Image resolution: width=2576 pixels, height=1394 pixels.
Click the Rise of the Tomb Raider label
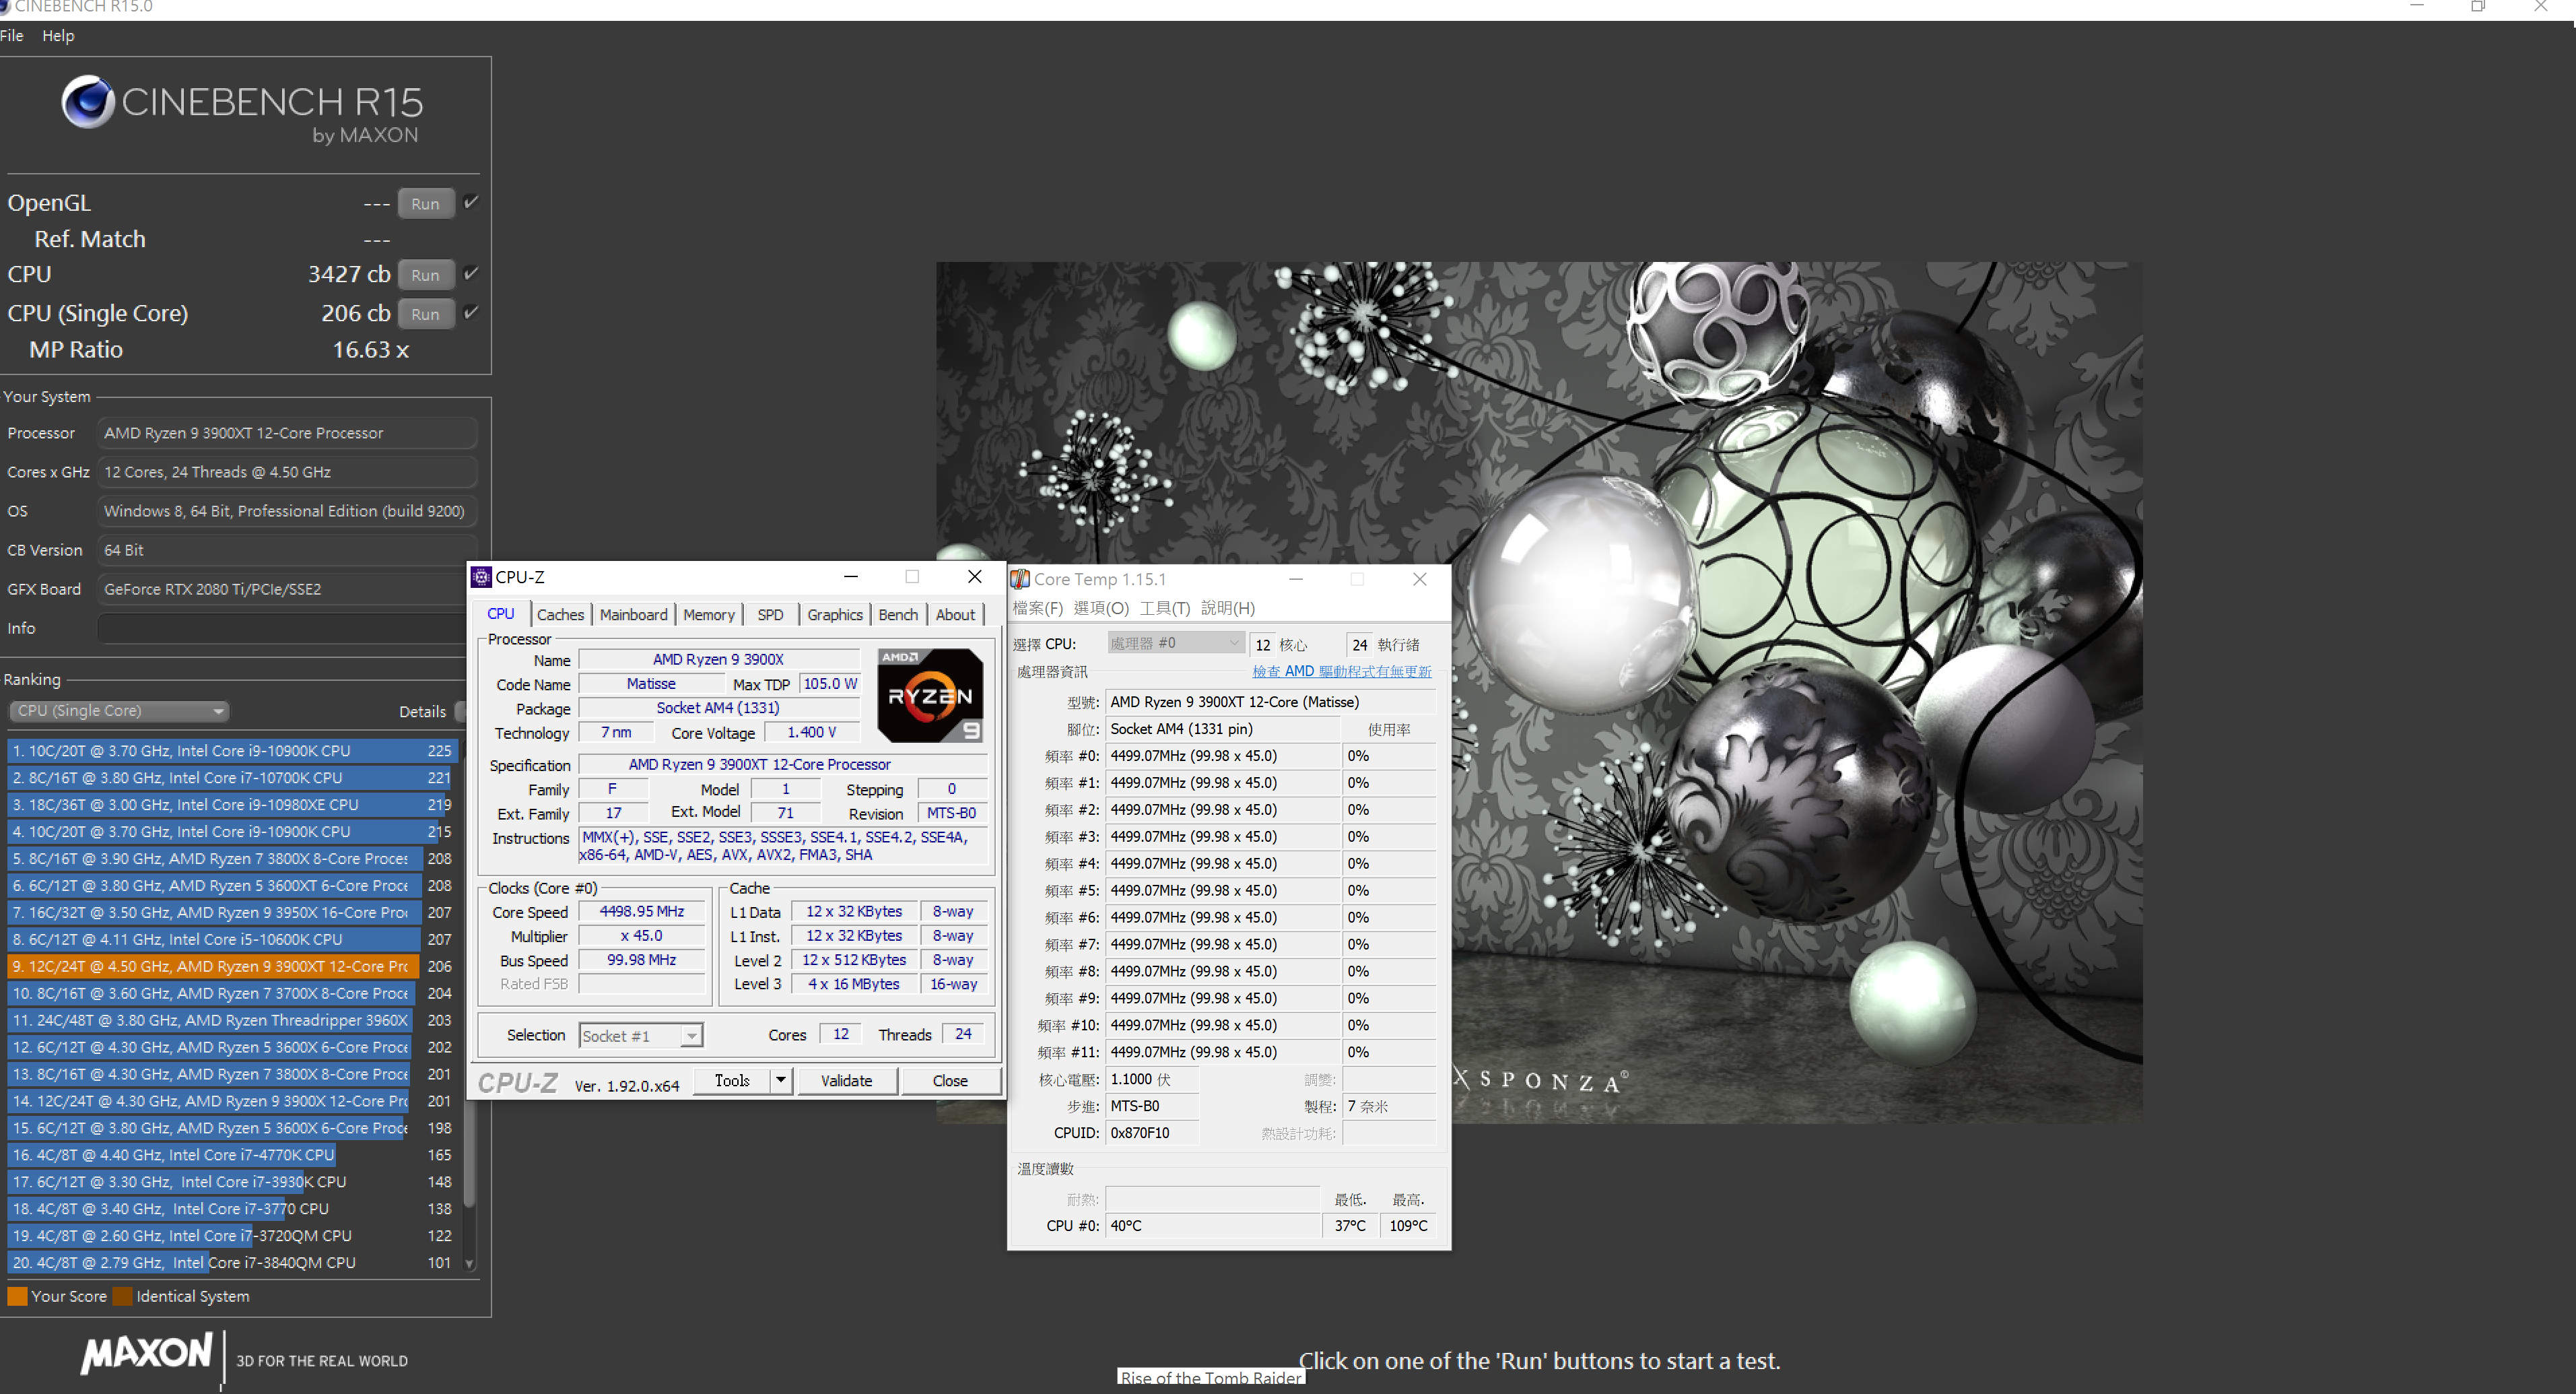coord(1211,1378)
